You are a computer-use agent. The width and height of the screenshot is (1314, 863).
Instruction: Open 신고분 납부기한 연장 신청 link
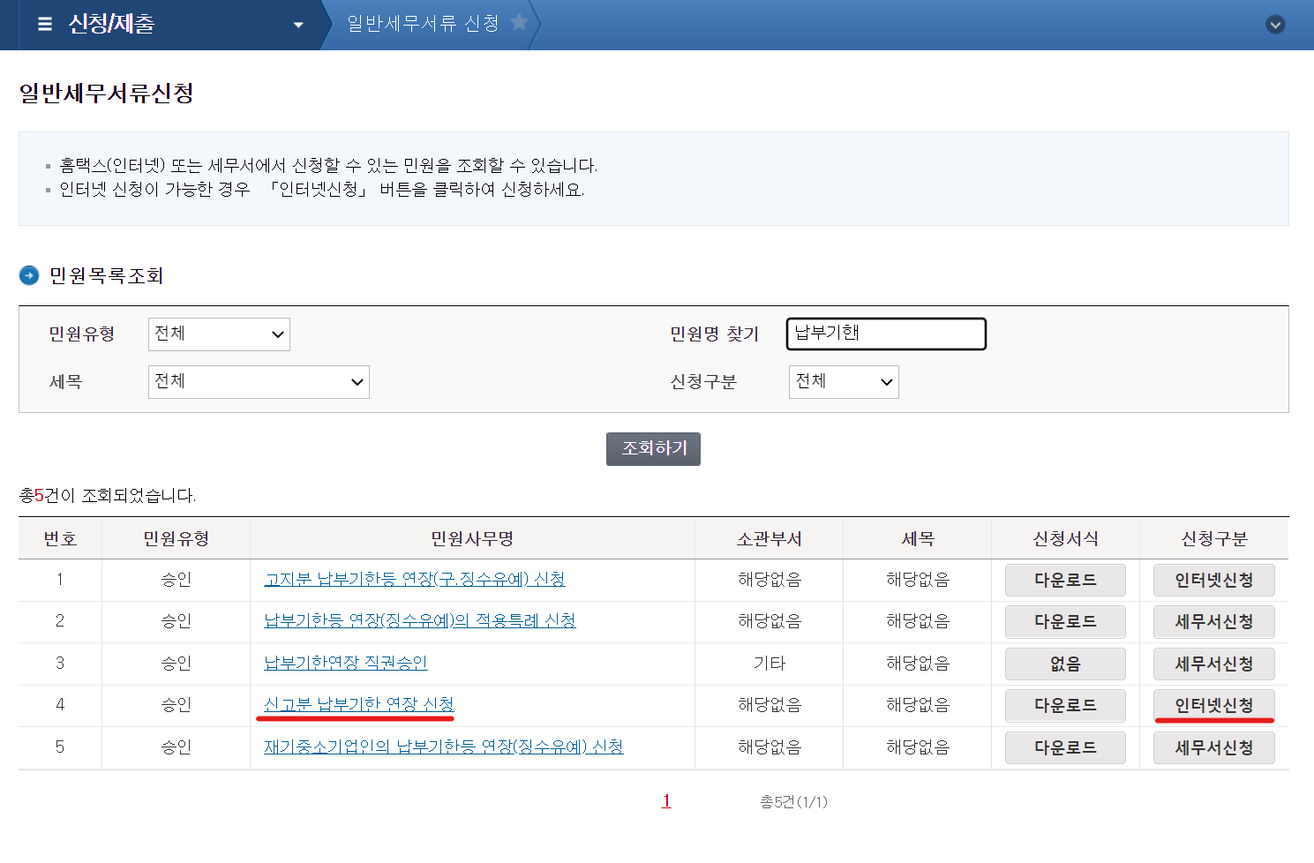[358, 704]
